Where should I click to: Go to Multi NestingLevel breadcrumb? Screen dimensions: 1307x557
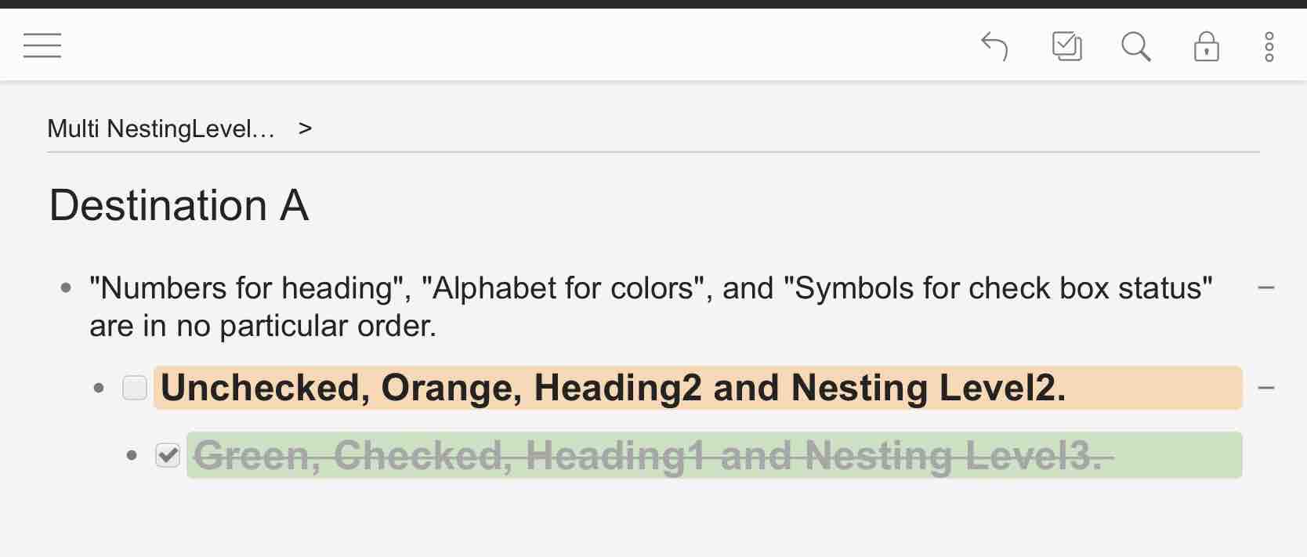click(x=161, y=128)
